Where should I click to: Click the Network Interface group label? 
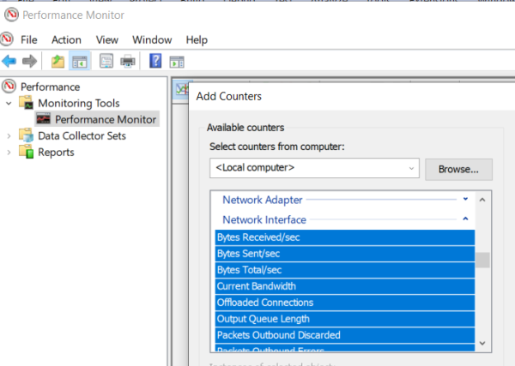coord(264,219)
